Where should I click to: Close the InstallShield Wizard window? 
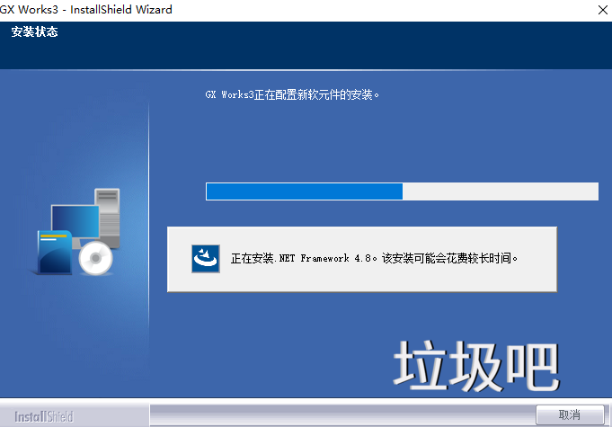pos(600,9)
